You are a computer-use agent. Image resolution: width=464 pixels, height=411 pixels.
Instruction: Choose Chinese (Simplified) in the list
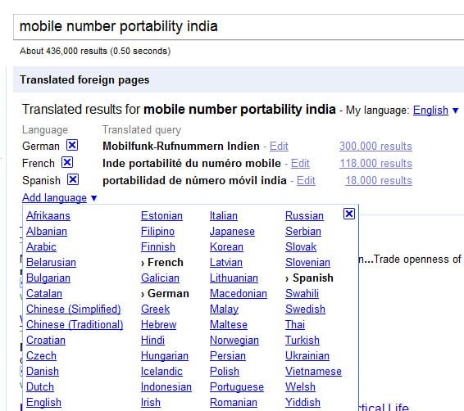coord(74,309)
